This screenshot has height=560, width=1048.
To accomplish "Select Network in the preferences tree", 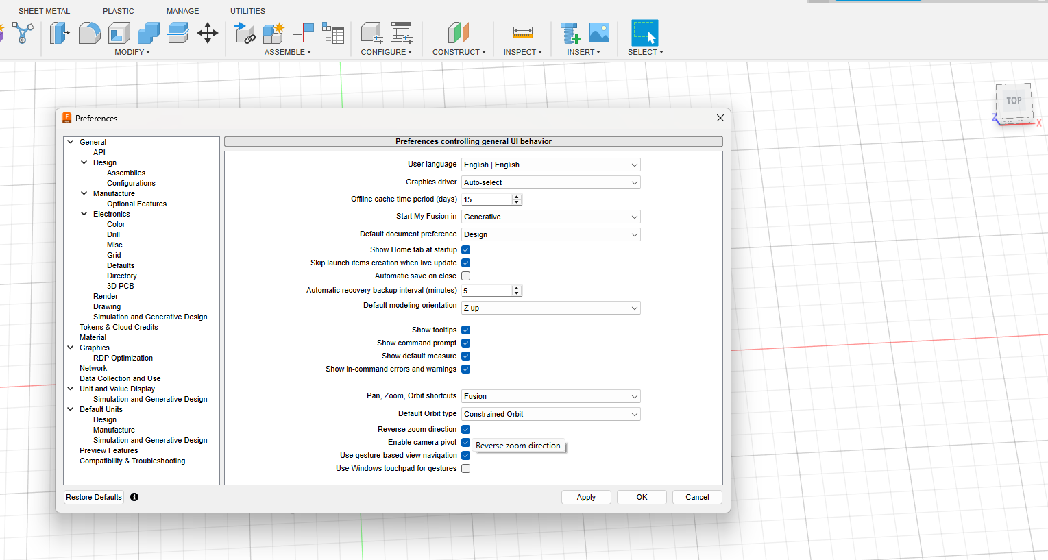I will tap(93, 368).
